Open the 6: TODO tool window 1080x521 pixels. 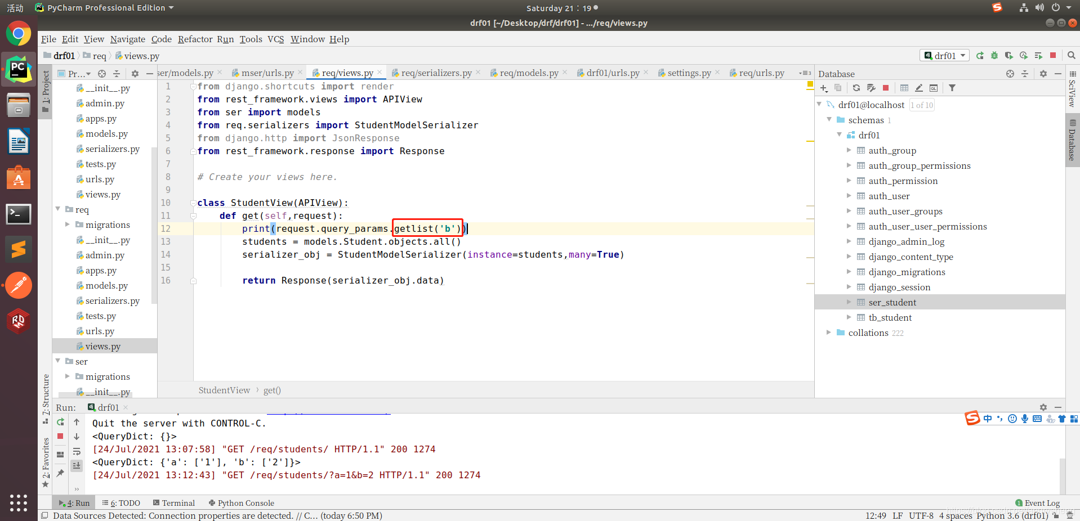[x=121, y=503]
